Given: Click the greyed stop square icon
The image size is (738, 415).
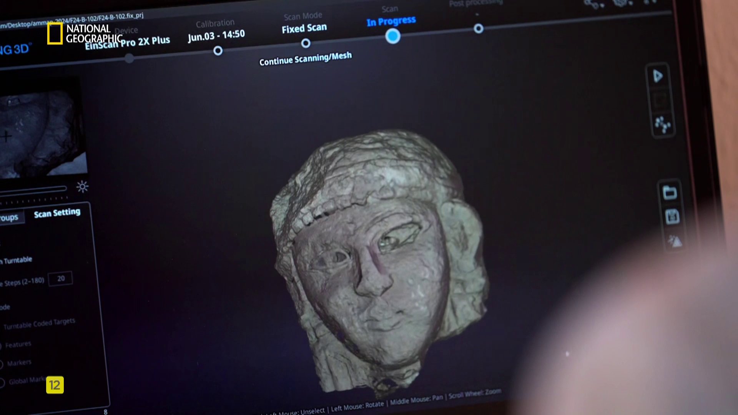Looking at the screenshot, I should click(x=660, y=100).
